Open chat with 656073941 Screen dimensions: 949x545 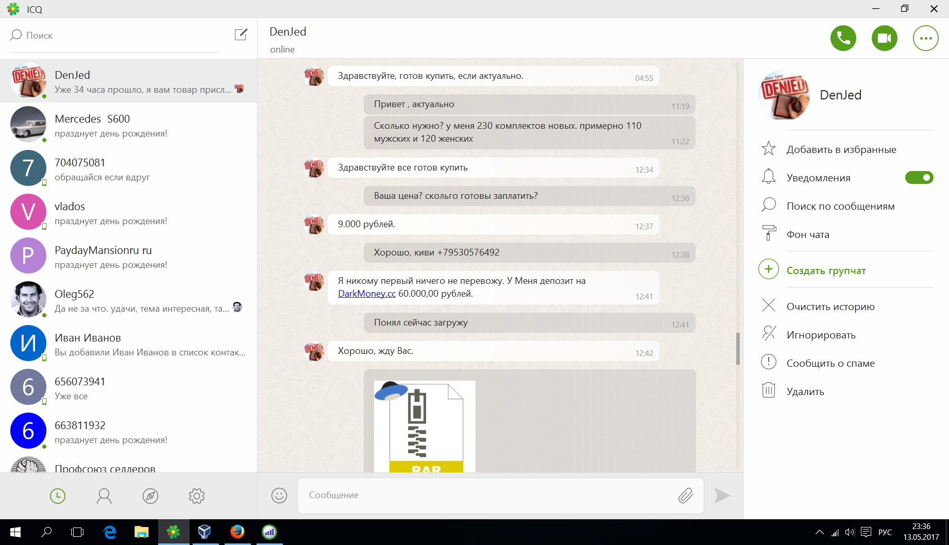tap(129, 387)
